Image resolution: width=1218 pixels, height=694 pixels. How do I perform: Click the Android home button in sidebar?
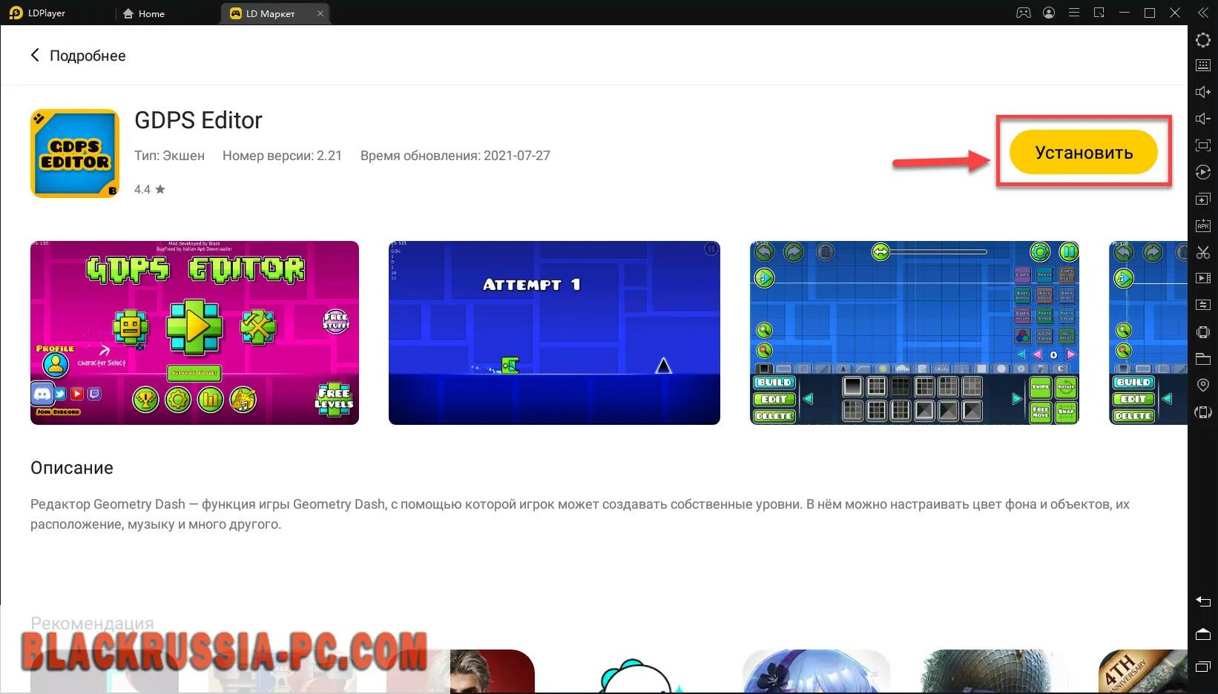point(1203,634)
